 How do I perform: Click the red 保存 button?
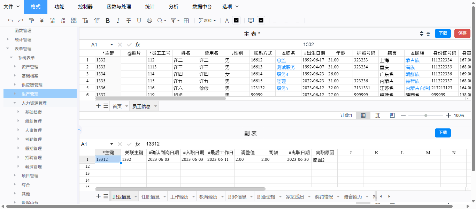click(462, 33)
